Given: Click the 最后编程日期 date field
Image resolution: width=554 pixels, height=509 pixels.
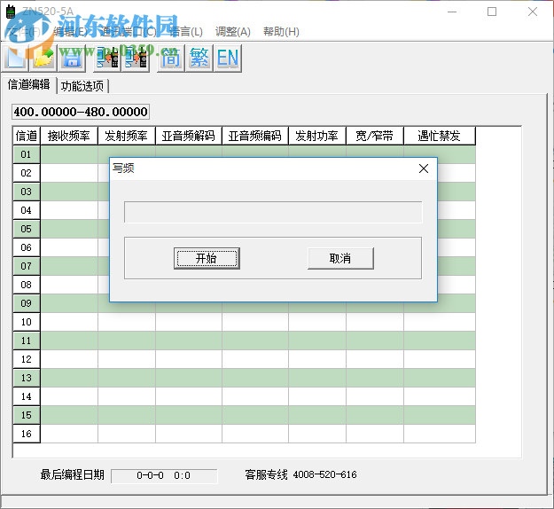Looking at the screenshot, I should (x=164, y=476).
